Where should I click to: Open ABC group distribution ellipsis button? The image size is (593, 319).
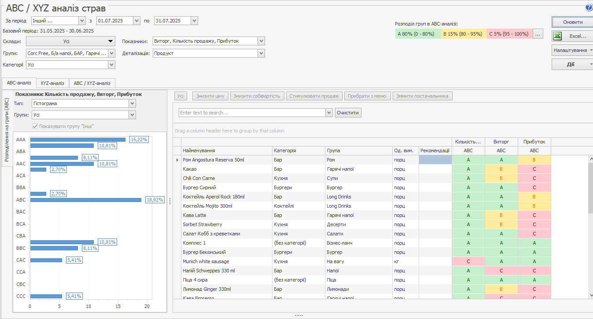pyautogui.click(x=538, y=34)
